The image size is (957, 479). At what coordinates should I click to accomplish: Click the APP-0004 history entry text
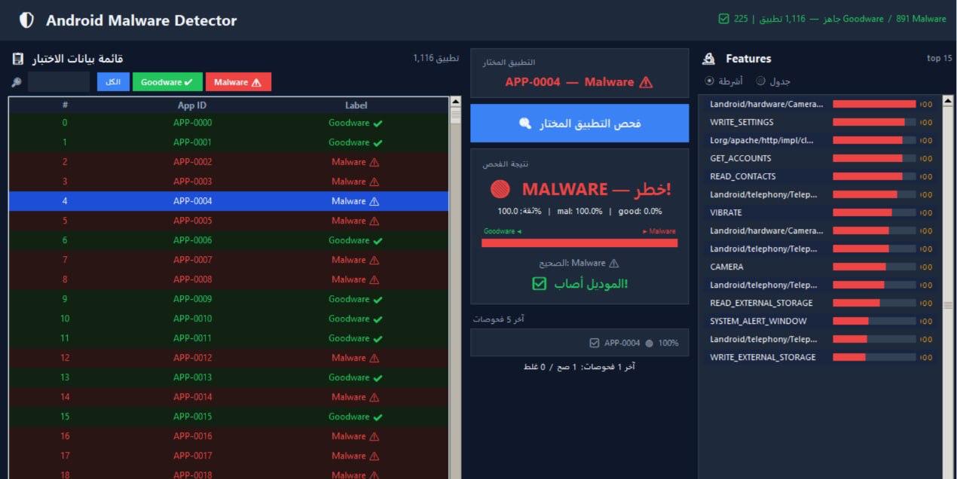pyautogui.click(x=622, y=343)
